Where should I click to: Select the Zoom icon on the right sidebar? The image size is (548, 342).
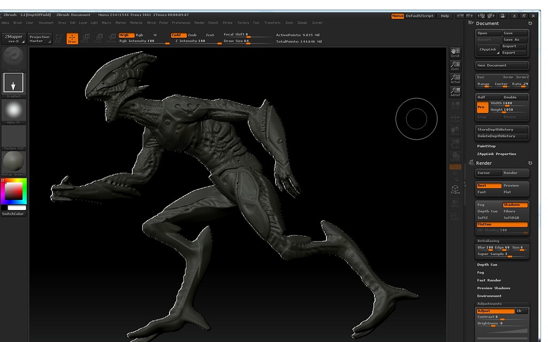click(454, 65)
